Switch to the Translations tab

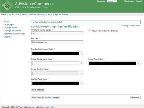click(135, 26)
